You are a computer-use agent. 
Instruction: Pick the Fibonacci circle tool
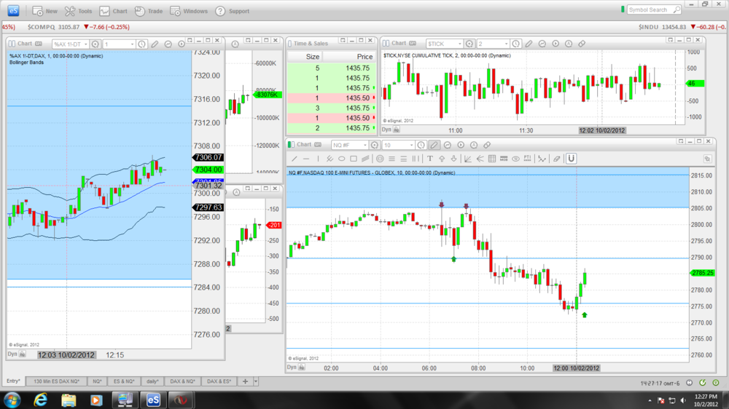click(x=380, y=159)
